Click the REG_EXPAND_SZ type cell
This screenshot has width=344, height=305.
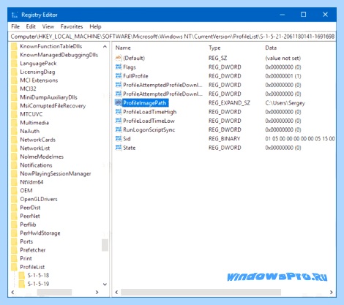click(229, 103)
